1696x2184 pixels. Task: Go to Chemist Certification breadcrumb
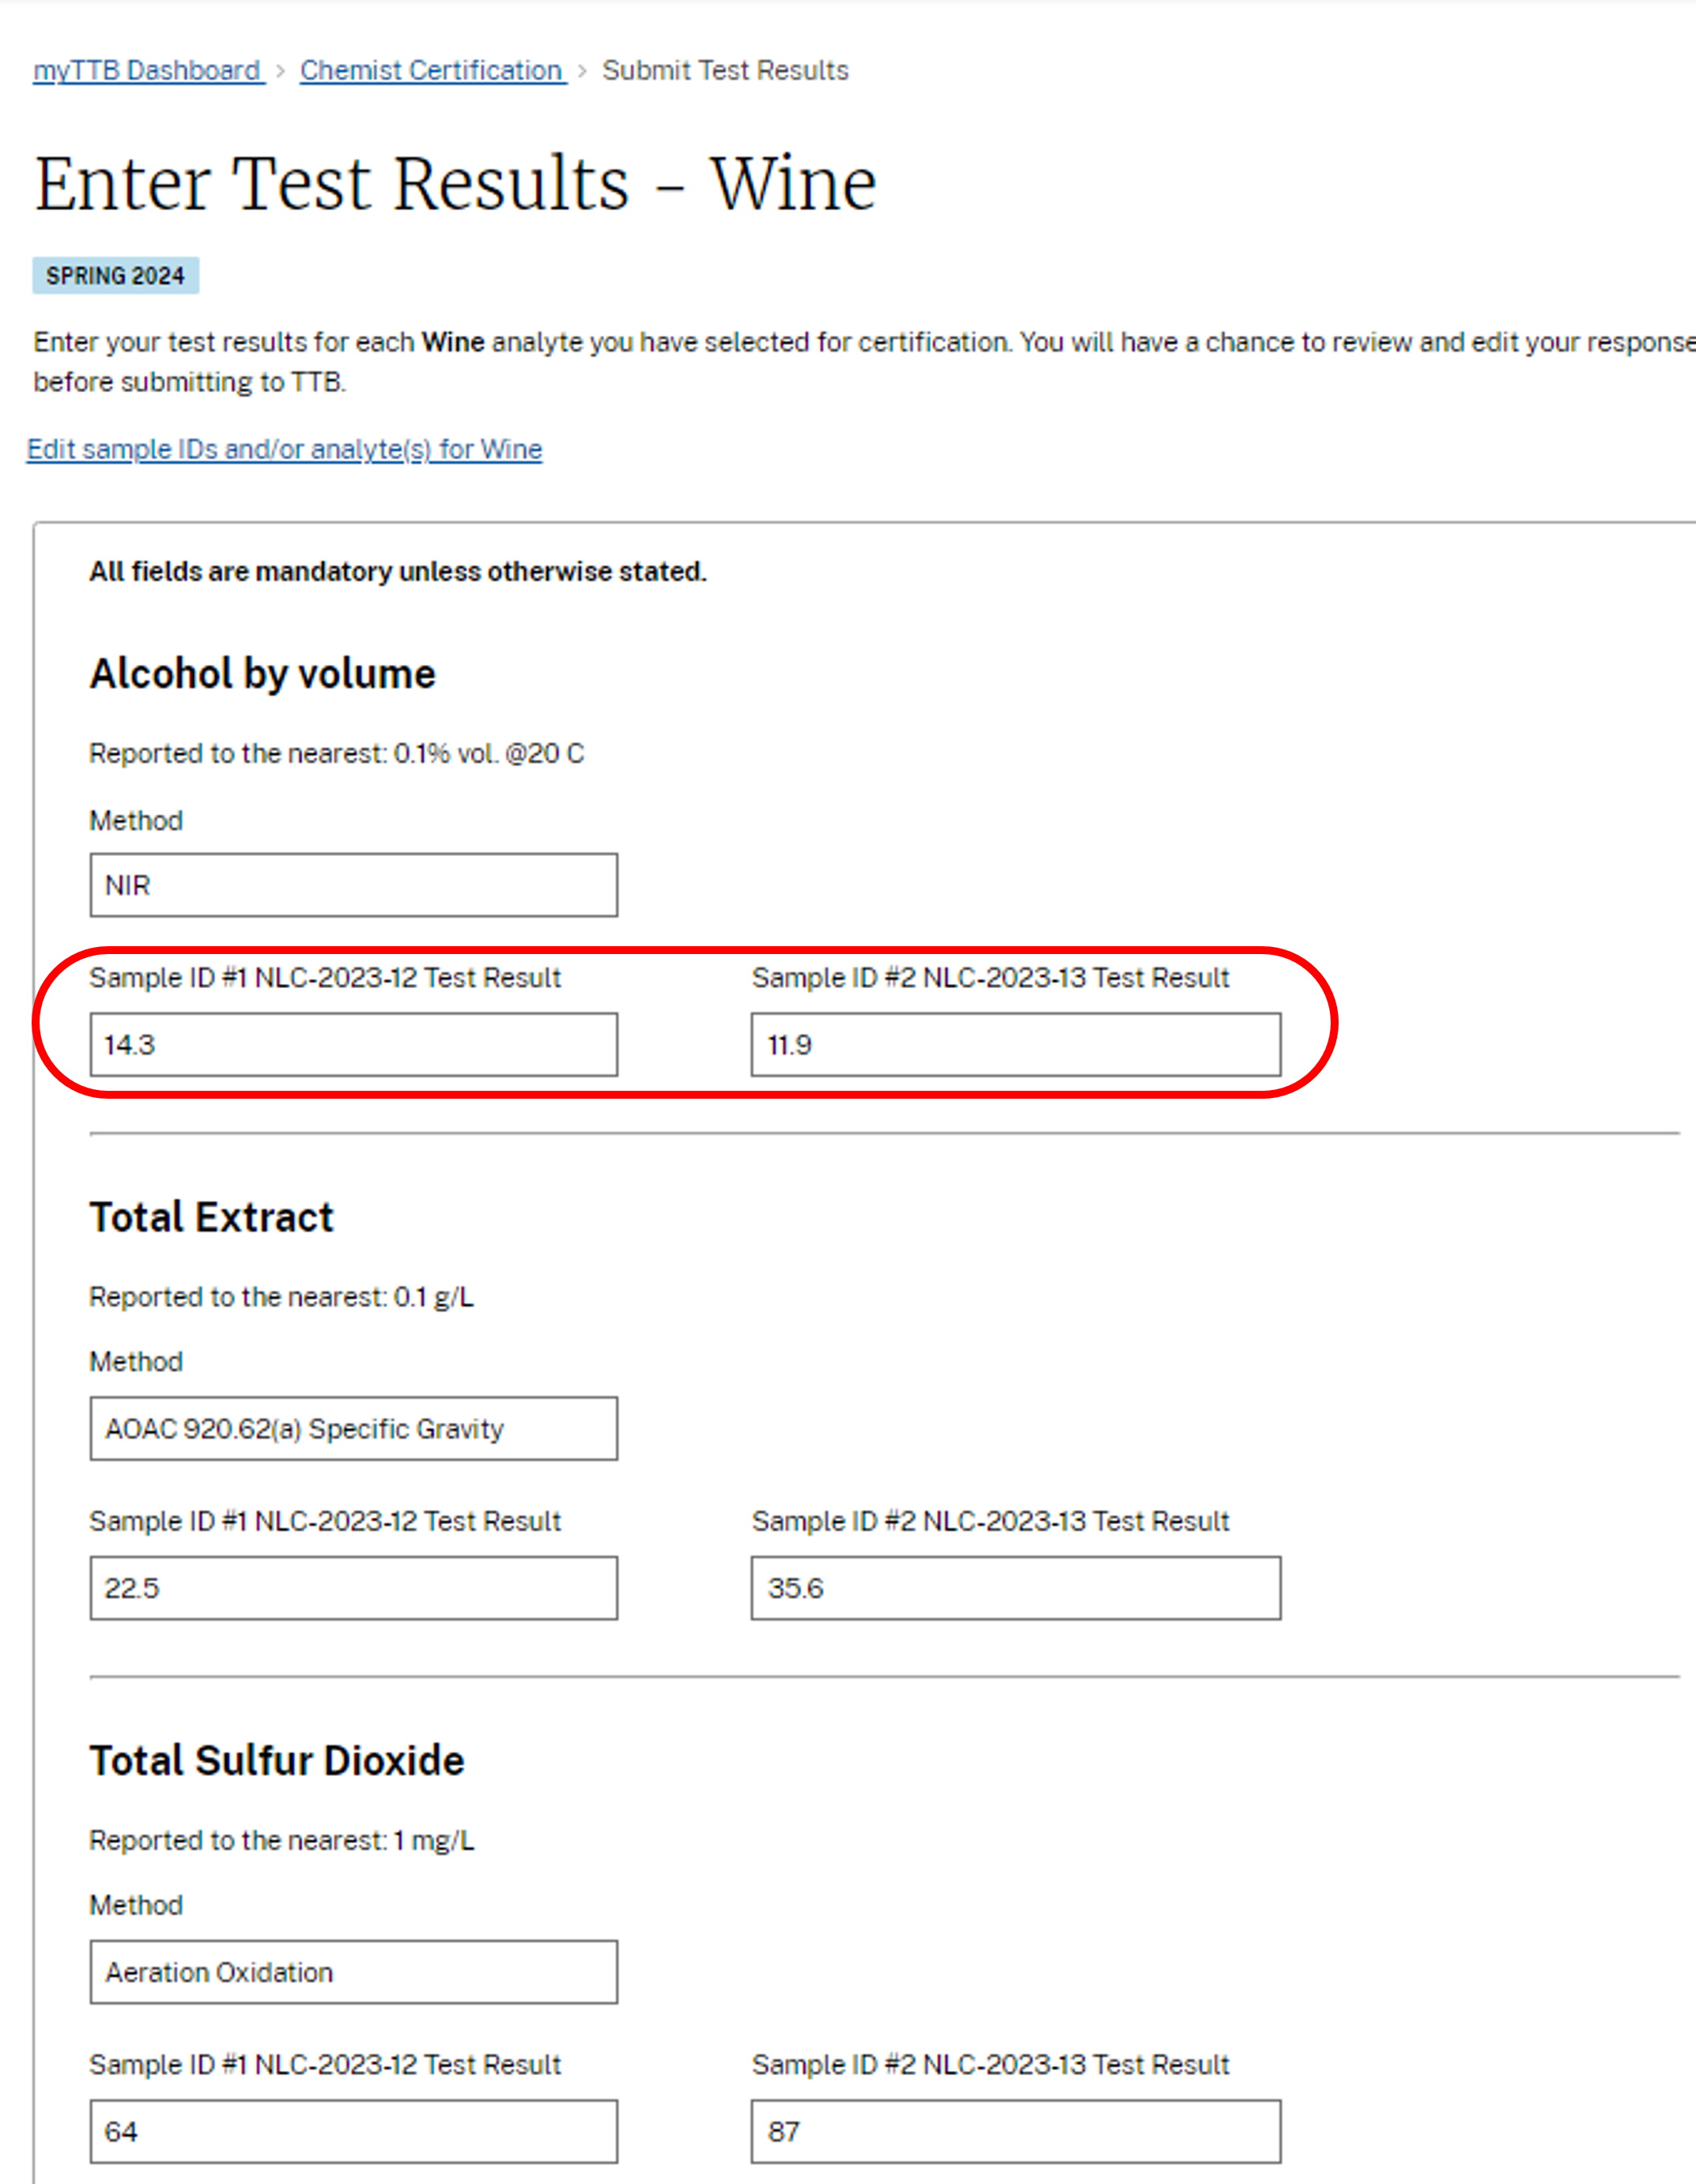click(x=432, y=71)
